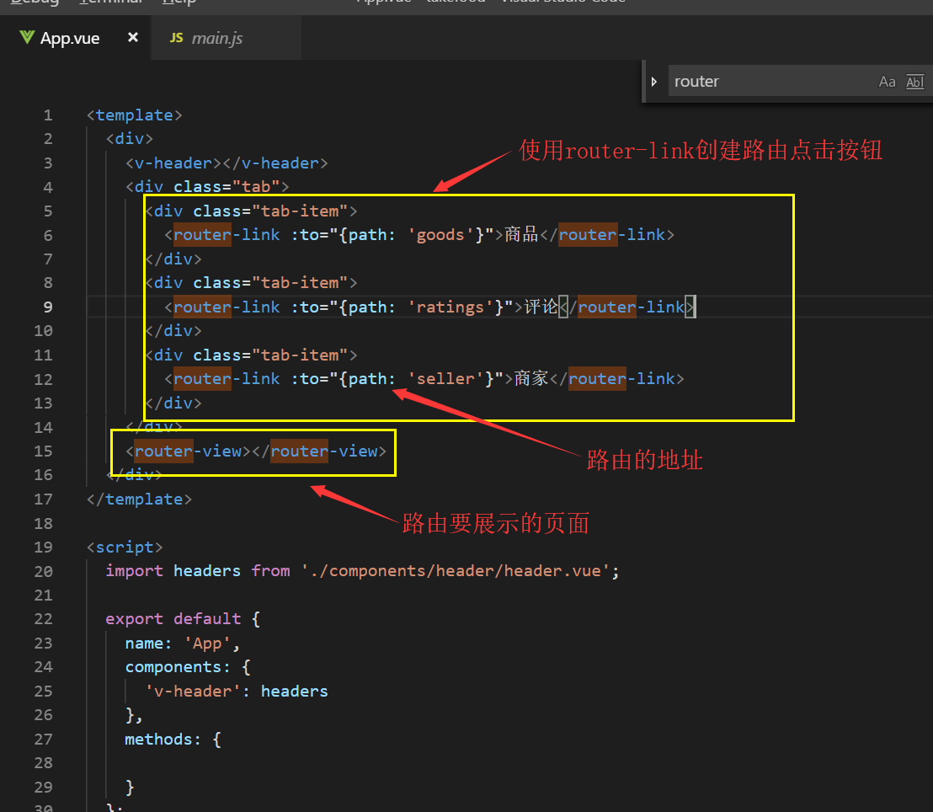
Task: Click the 'goods' path string
Action: 439,234
